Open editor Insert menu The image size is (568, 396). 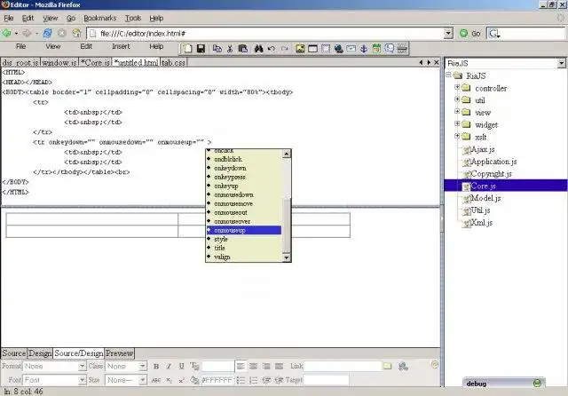tap(121, 47)
